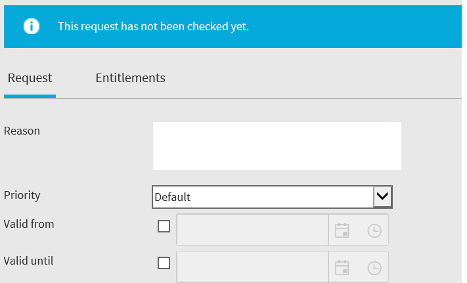
Task: Open the clock time picker for Valid until
Action: point(374,268)
